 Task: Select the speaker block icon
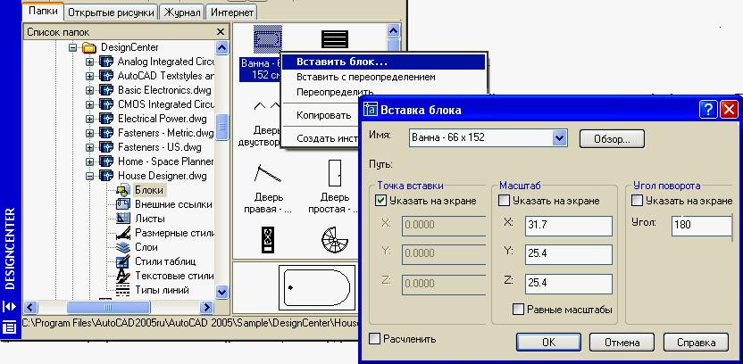(268, 240)
